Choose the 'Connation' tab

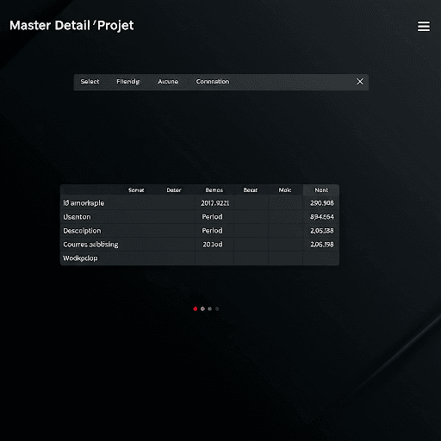pyautogui.click(x=213, y=82)
